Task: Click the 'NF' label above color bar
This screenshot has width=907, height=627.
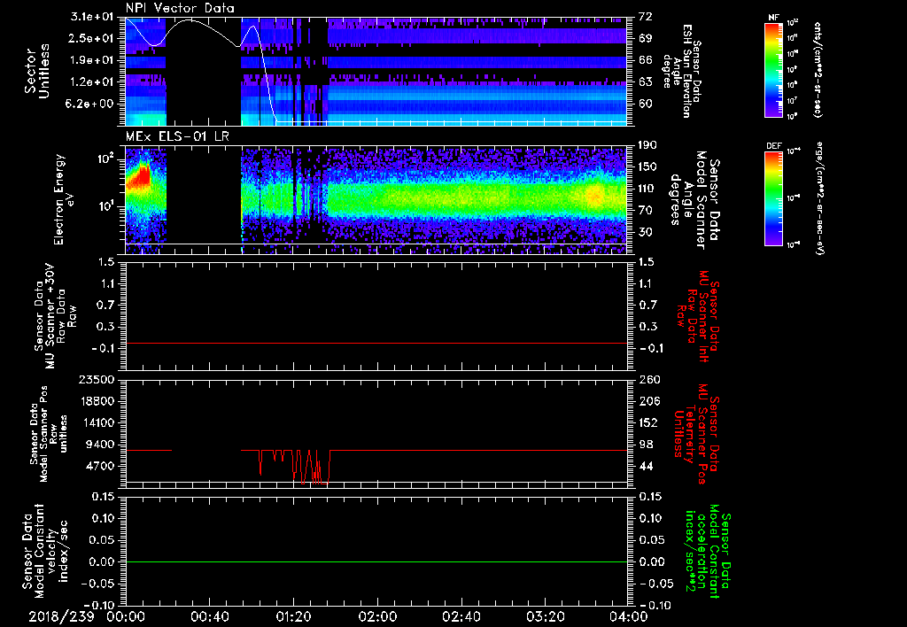Action: tap(773, 18)
